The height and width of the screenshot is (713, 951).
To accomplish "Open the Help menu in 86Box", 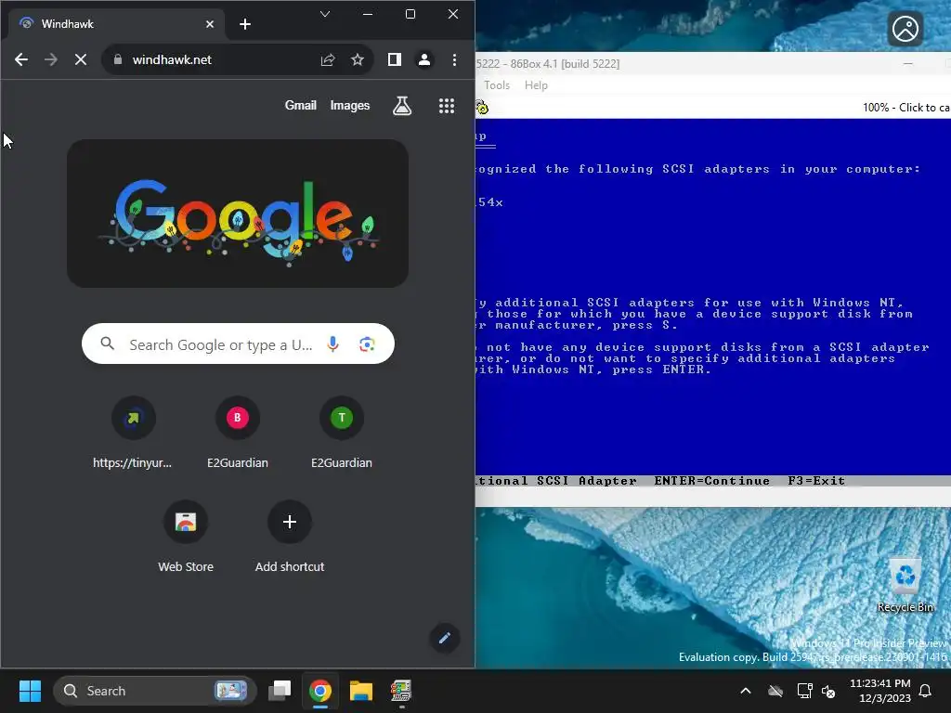I will [x=536, y=85].
